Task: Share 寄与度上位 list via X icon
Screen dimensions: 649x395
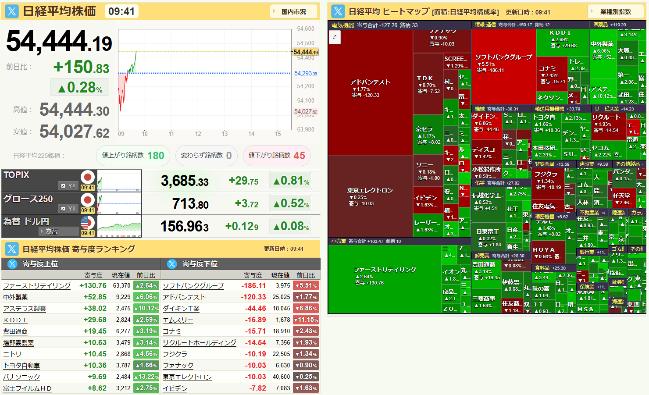Action: pyautogui.click(x=12, y=264)
